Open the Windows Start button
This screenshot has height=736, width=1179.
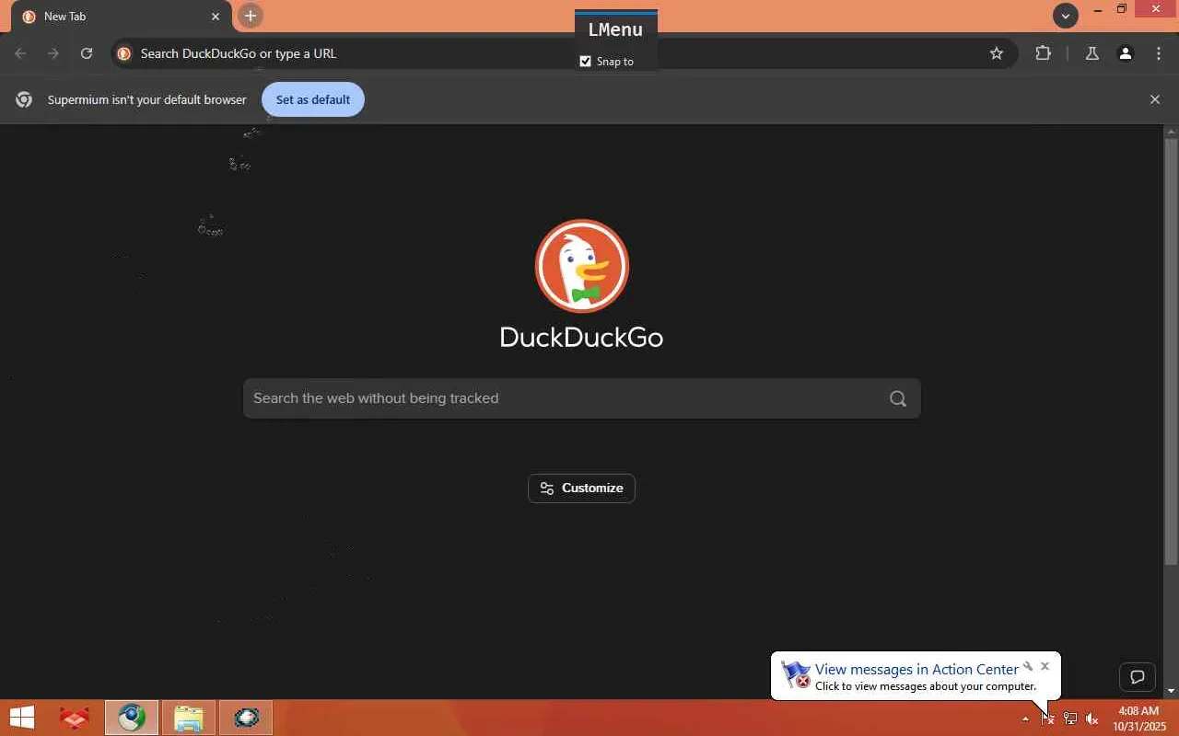click(21, 718)
